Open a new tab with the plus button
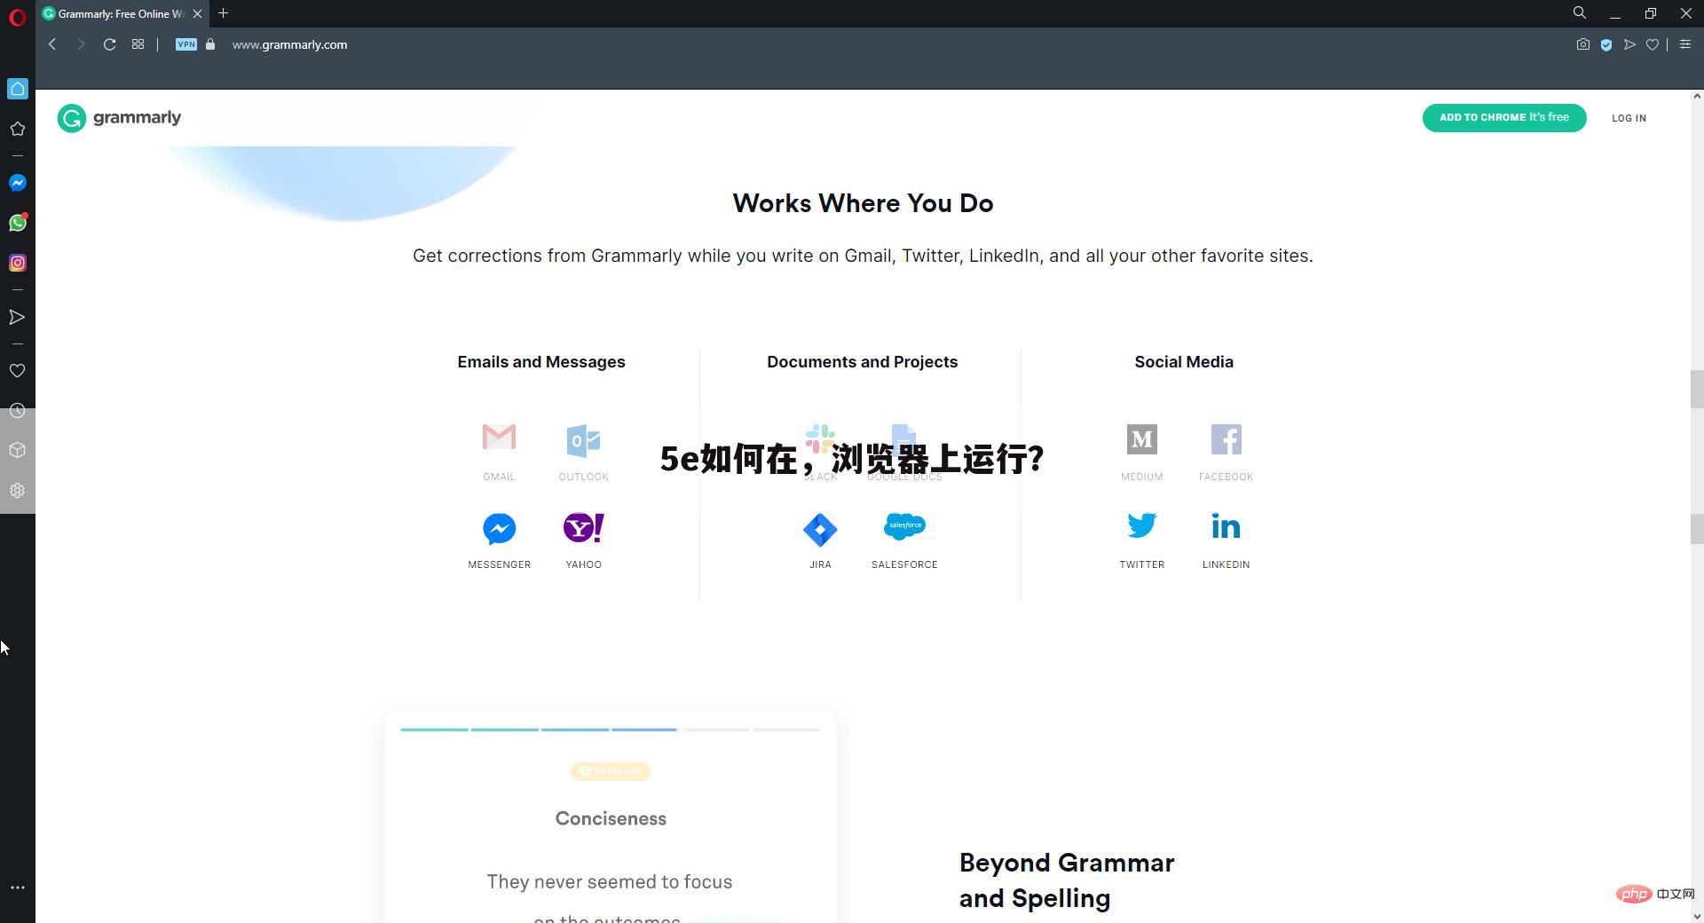This screenshot has width=1704, height=923. tap(223, 13)
